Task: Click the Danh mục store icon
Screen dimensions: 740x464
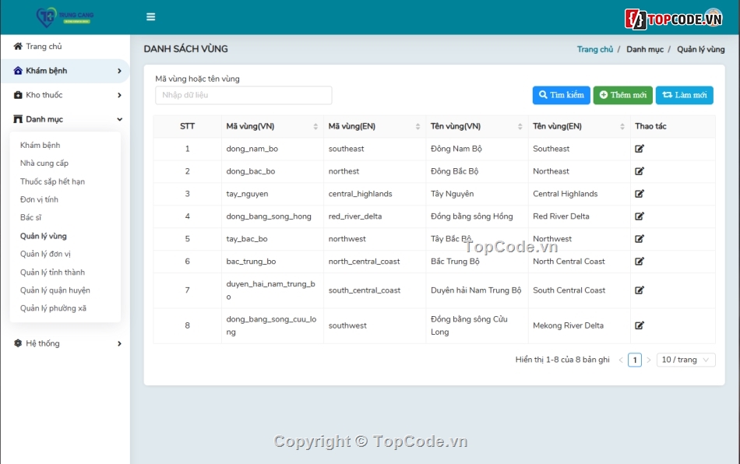Action: tap(18, 119)
